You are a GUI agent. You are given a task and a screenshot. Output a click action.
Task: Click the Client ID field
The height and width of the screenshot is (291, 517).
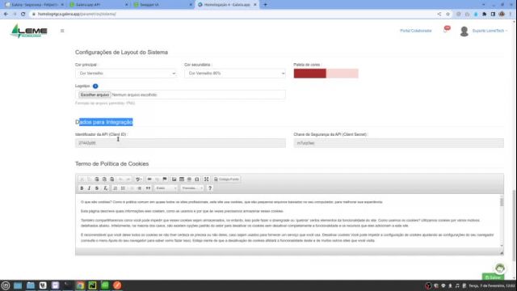(180, 143)
